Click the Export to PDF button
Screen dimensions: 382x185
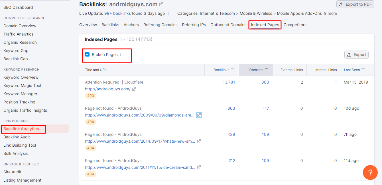[x=355, y=4]
